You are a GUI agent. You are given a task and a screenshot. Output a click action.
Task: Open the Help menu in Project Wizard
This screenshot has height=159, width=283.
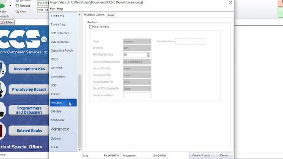tap(60, 9)
